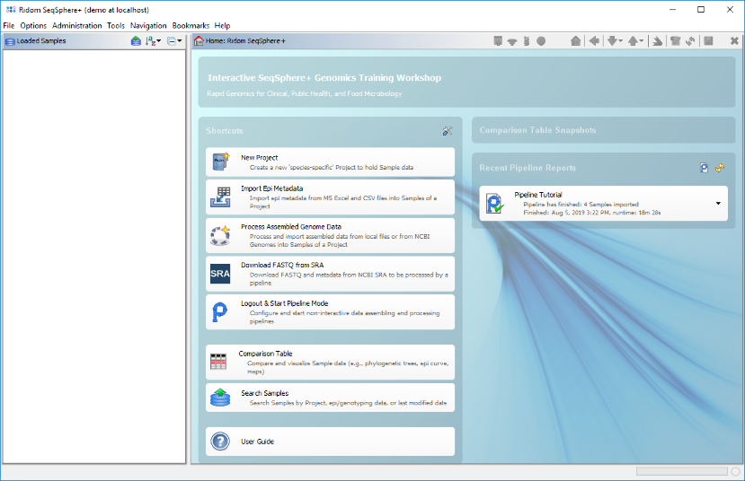745x481 pixels.
Task: Open the Tools menu
Action: (x=115, y=26)
